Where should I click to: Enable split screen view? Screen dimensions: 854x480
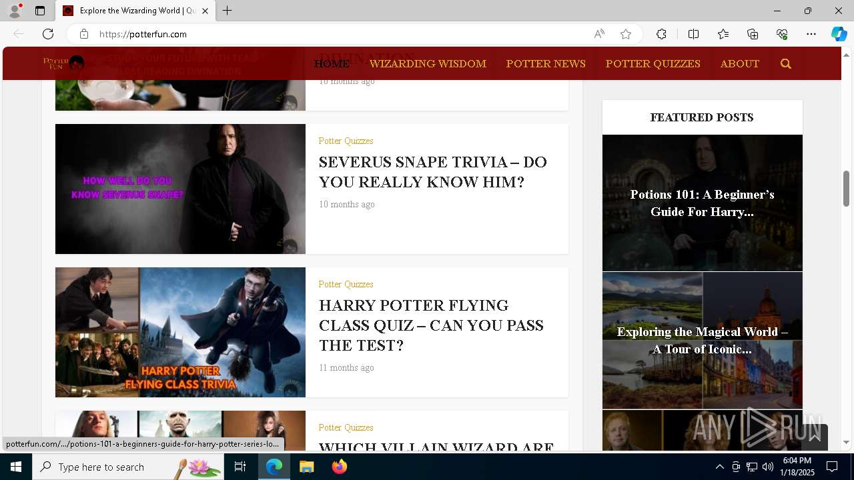tap(693, 34)
